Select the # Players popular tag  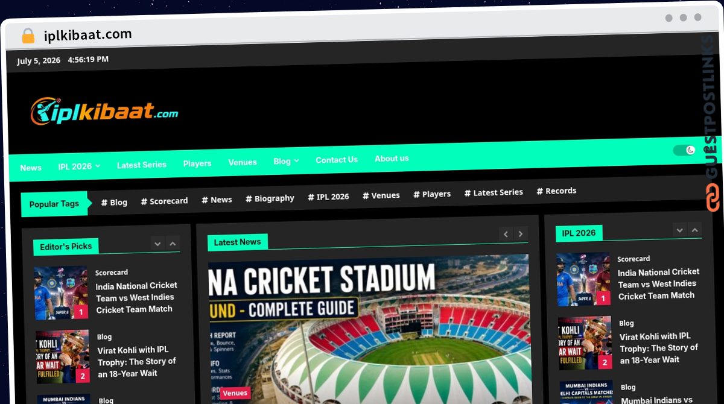432,194
